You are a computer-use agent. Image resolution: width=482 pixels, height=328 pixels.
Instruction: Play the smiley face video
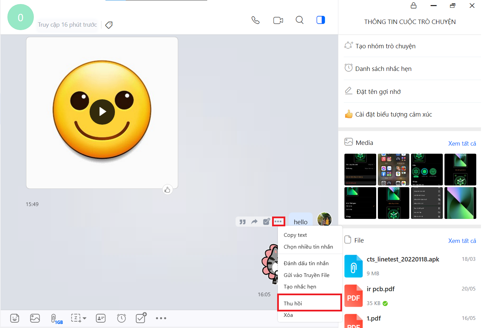coord(102,111)
